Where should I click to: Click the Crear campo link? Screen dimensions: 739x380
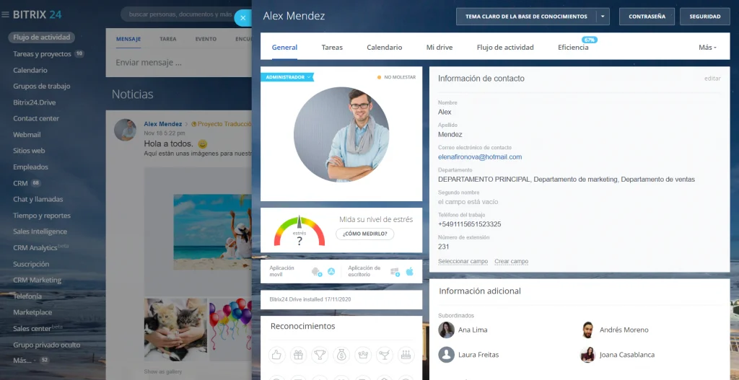(512, 261)
